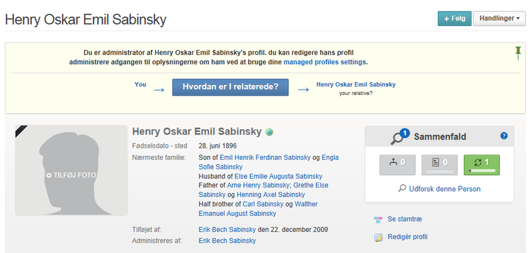Add a photo via TILFØJ FOTO placeholder
Image resolution: width=528 pixels, height=253 pixels.
71,175
